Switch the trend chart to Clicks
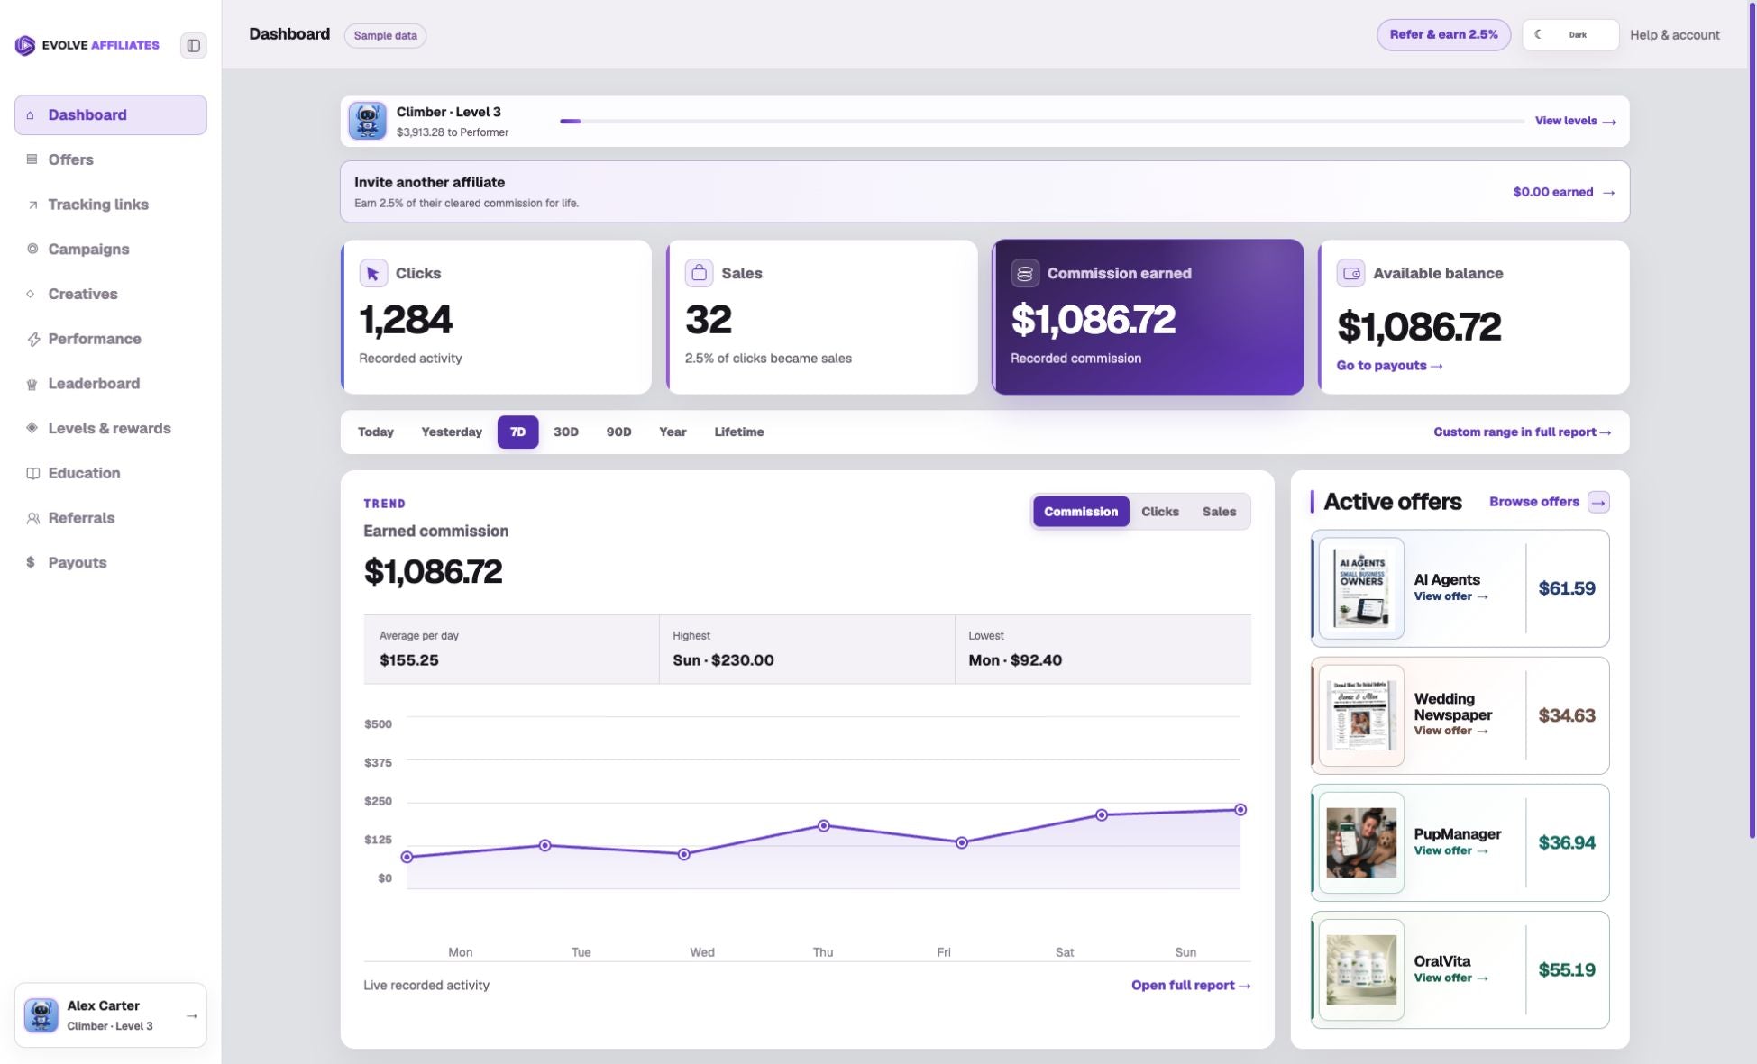Viewport: 1757px width, 1064px height. (1159, 512)
